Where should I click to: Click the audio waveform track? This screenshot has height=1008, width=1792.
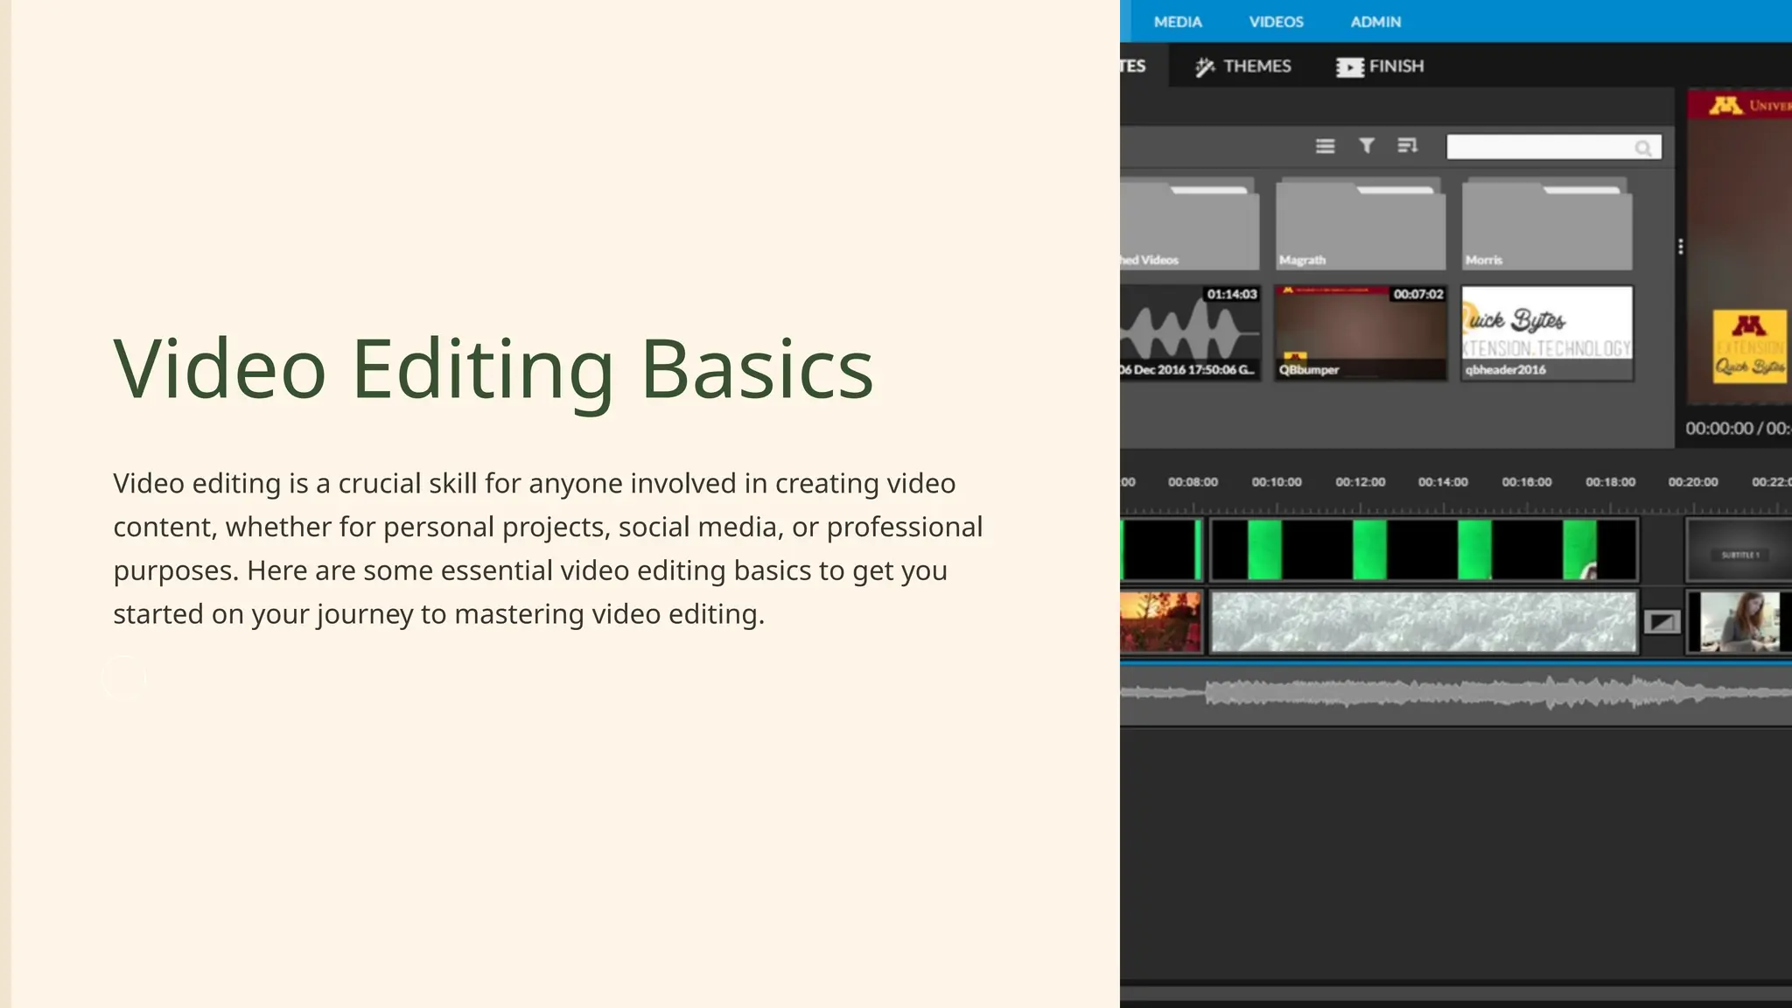click(1456, 695)
